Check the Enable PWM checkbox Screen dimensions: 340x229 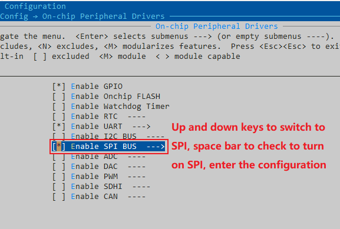tap(58, 177)
